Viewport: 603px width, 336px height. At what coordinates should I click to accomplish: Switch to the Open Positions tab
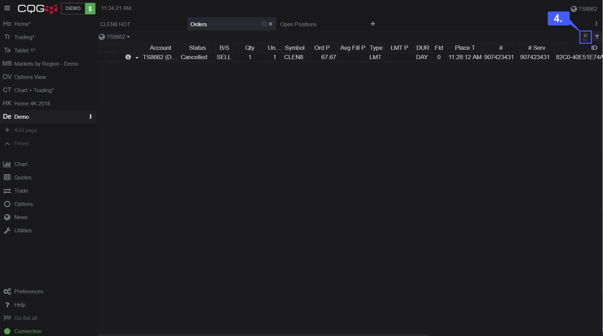coord(298,24)
